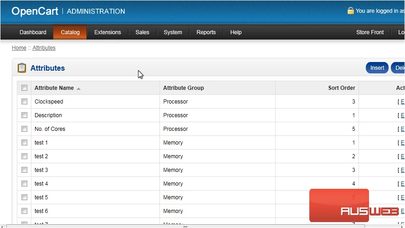Click the test 1 attribute name
Viewport: 405px width, 228px height.
(x=41, y=143)
